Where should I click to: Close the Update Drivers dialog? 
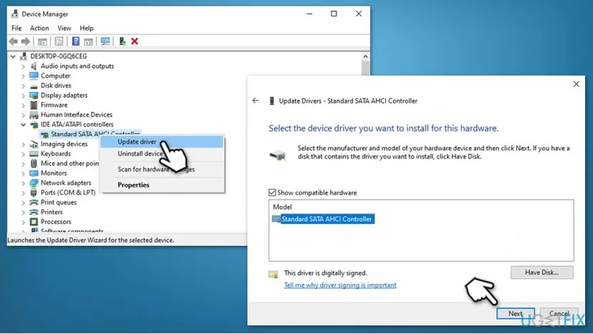click(576, 84)
